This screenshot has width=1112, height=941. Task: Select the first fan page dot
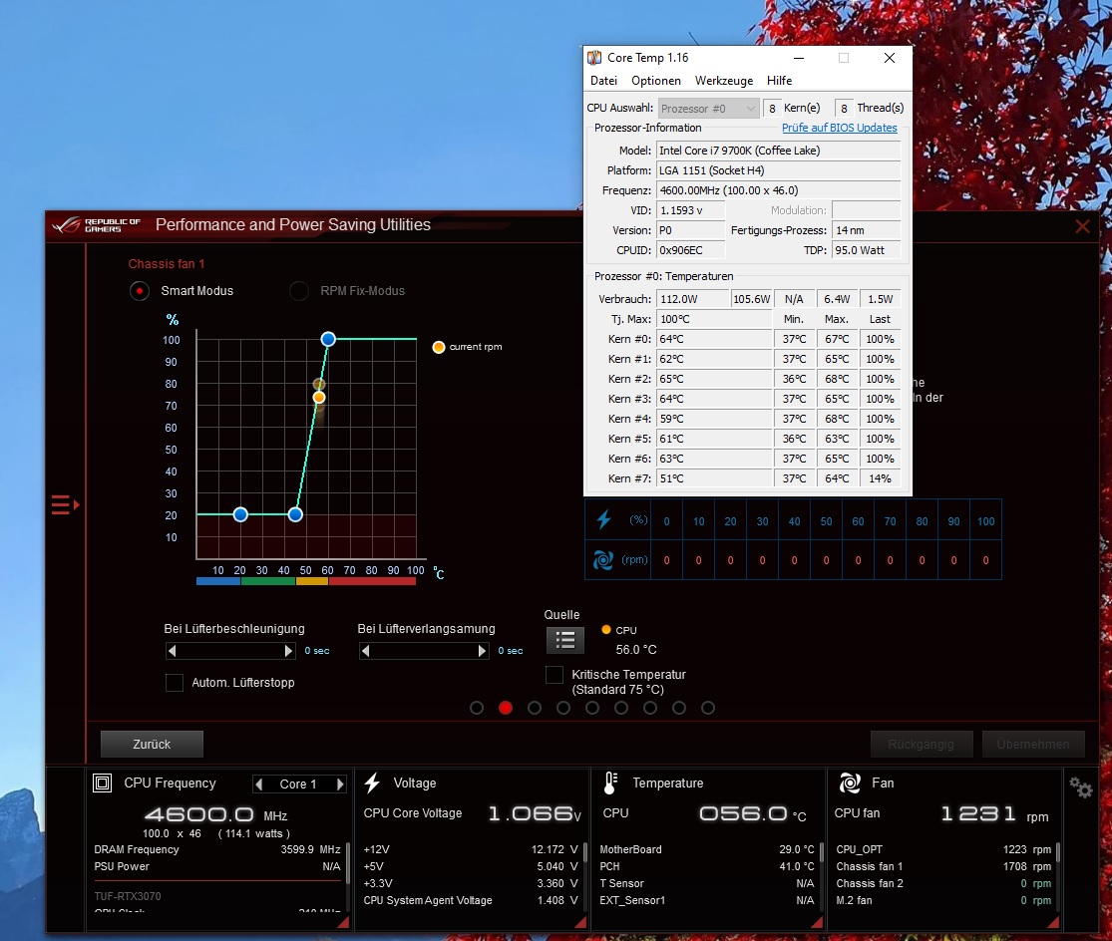point(477,708)
